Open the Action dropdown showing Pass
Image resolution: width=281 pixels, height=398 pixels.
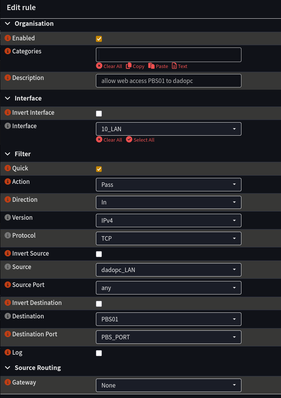(168, 184)
